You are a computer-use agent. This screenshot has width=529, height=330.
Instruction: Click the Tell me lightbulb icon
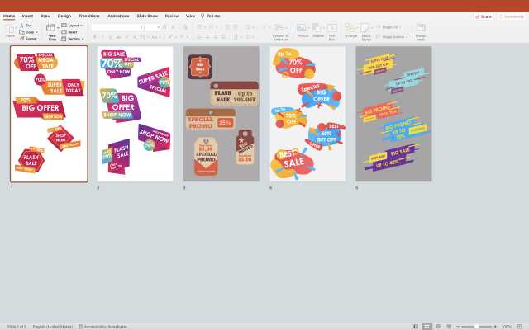(203, 16)
